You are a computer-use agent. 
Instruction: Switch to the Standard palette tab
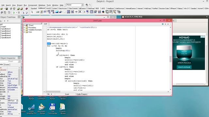(x=34, y=8)
